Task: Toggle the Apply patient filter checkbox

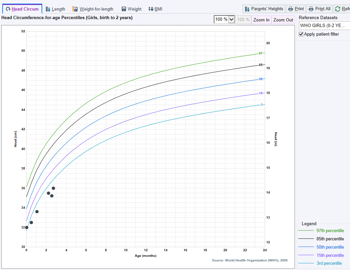Action: pos(301,34)
